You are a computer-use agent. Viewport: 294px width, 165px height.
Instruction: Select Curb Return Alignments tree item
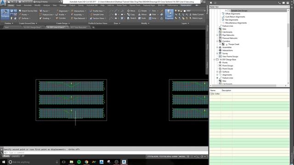click(235, 17)
